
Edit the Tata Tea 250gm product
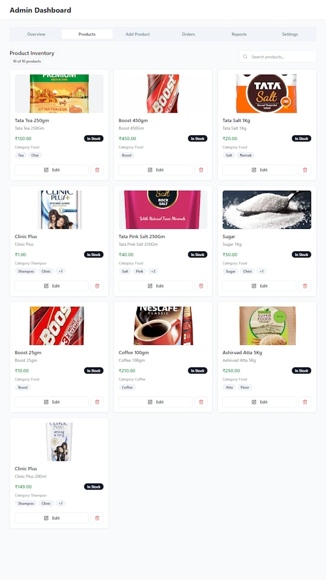pyautogui.click(x=52, y=170)
